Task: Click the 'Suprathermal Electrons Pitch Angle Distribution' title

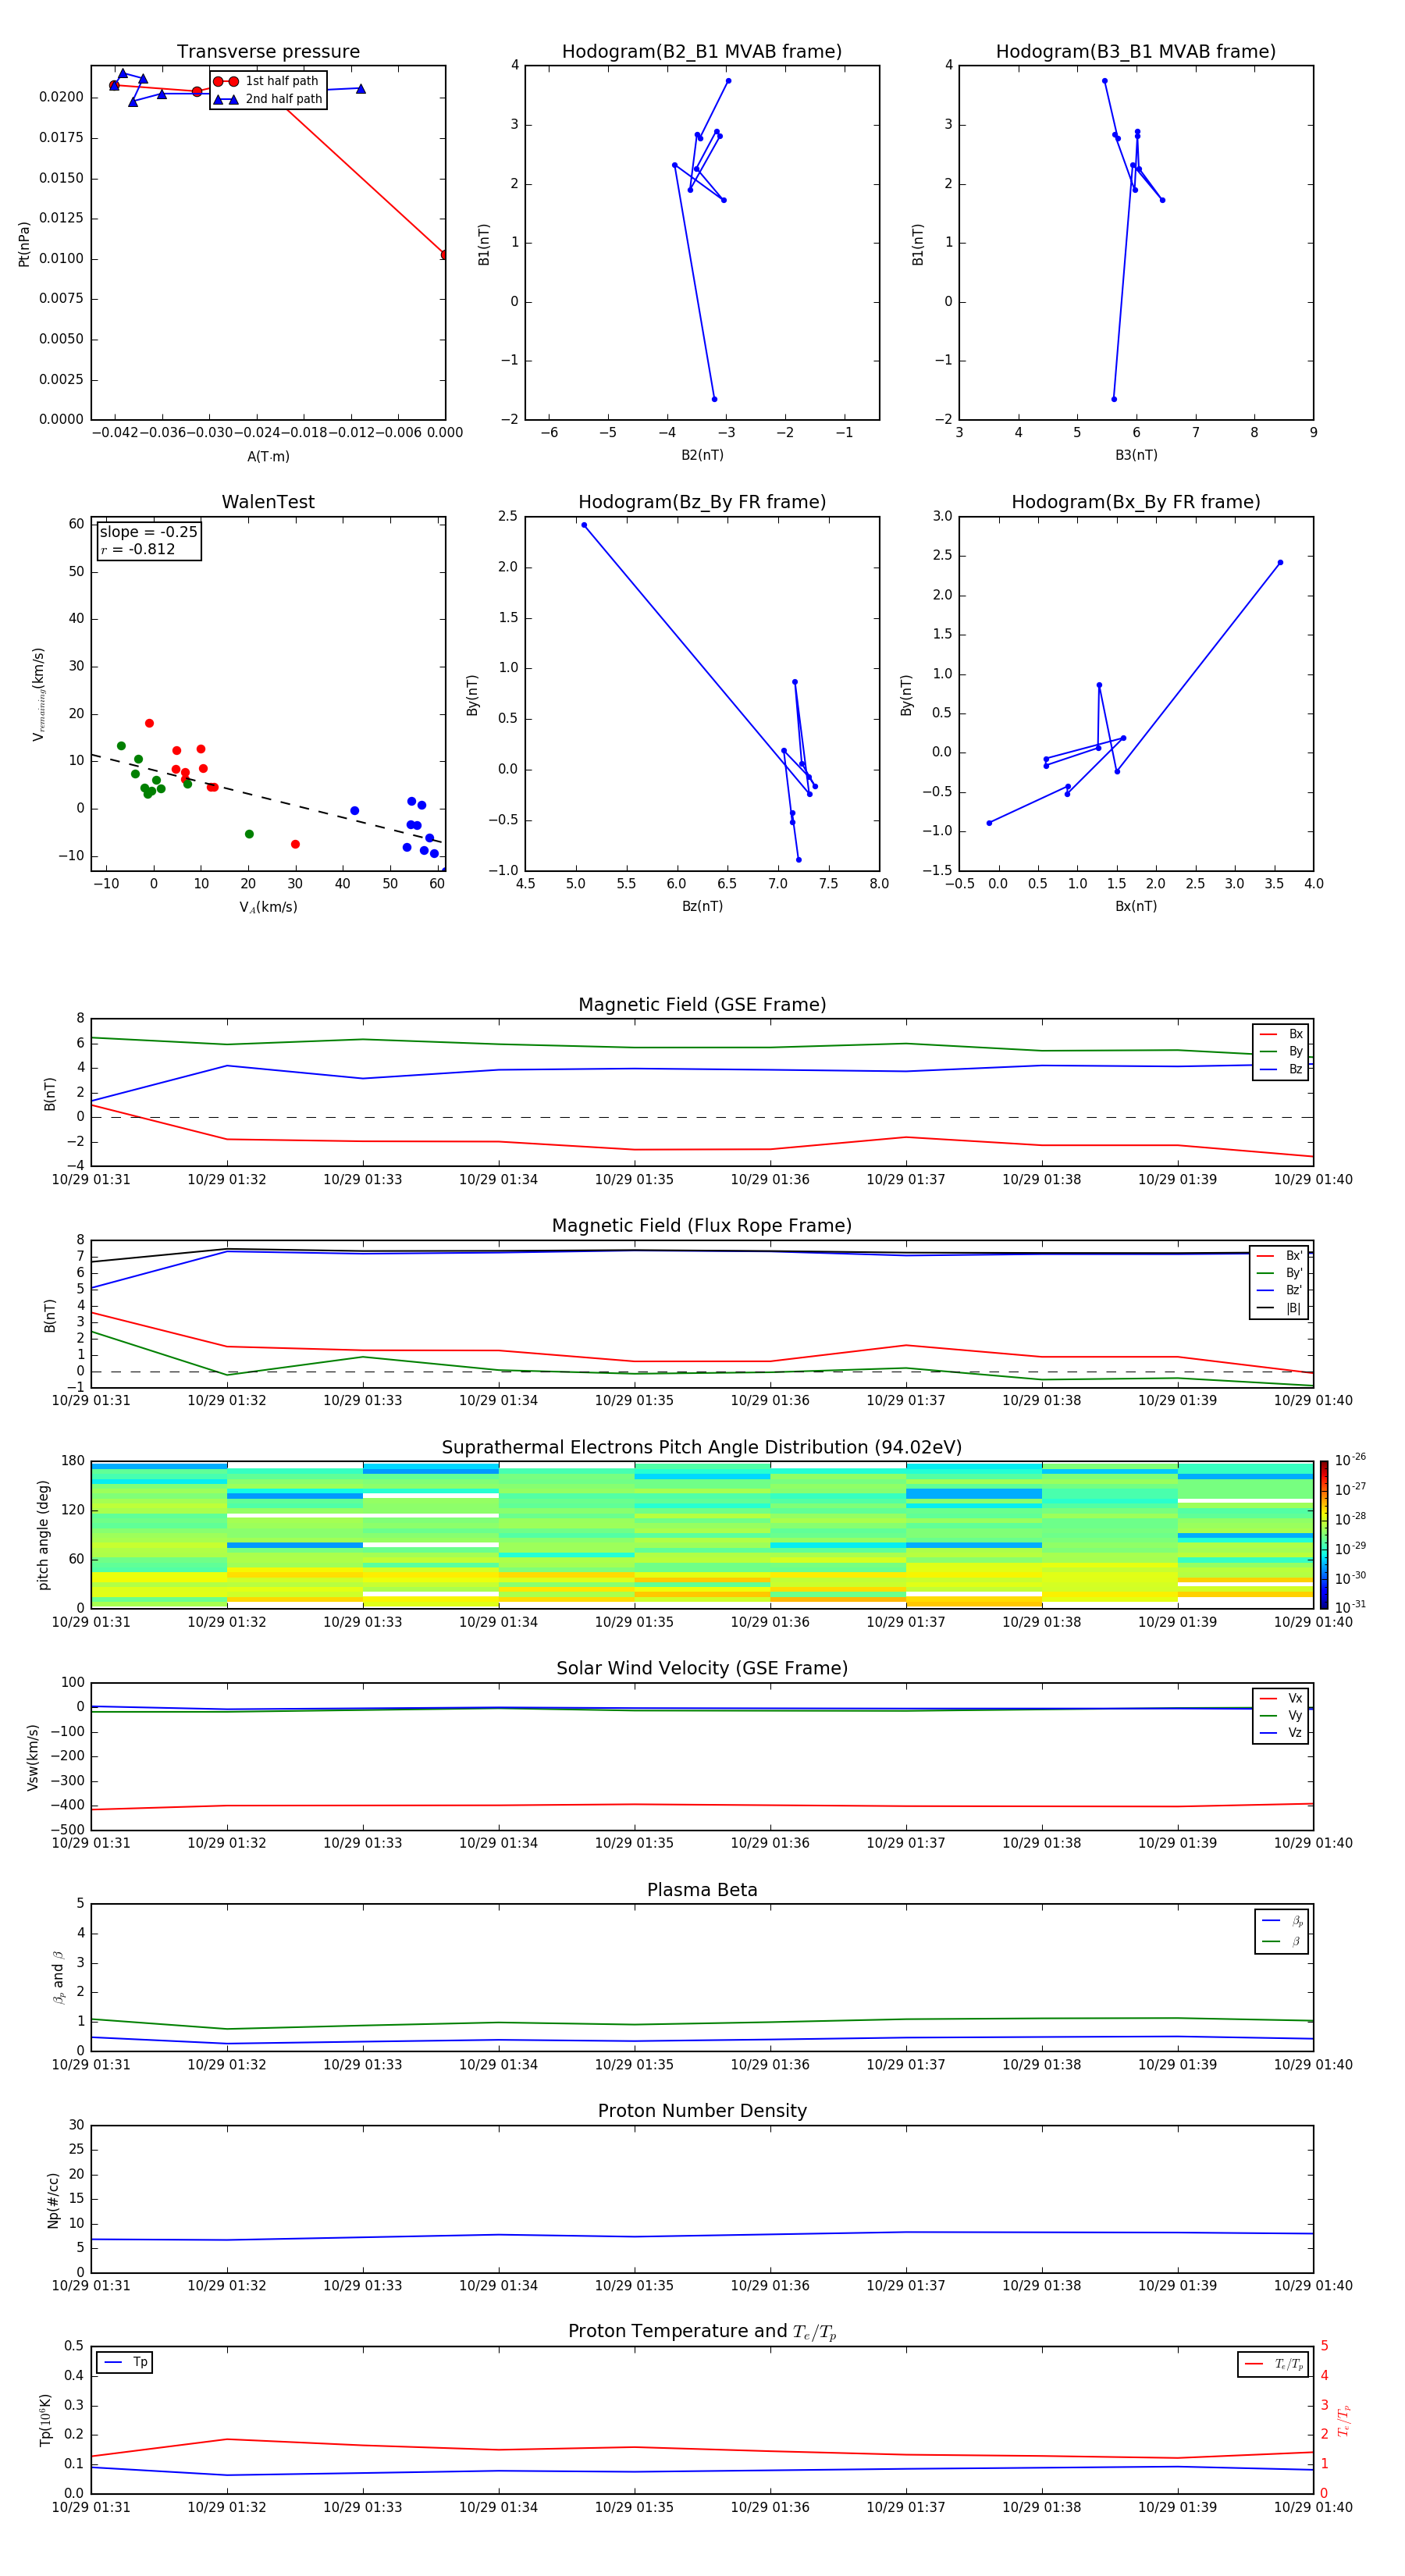Action: pos(702,1448)
